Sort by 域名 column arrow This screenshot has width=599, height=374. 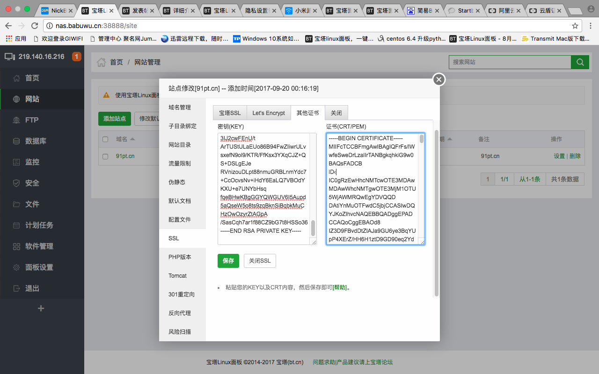click(x=132, y=139)
